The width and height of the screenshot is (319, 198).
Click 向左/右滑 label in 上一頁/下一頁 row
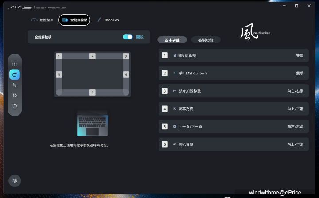[x=296, y=127]
